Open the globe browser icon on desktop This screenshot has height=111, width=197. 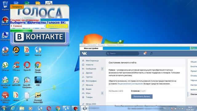38,51
